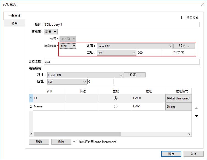Click the 表格名稱 field containing aaa

coord(121,62)
